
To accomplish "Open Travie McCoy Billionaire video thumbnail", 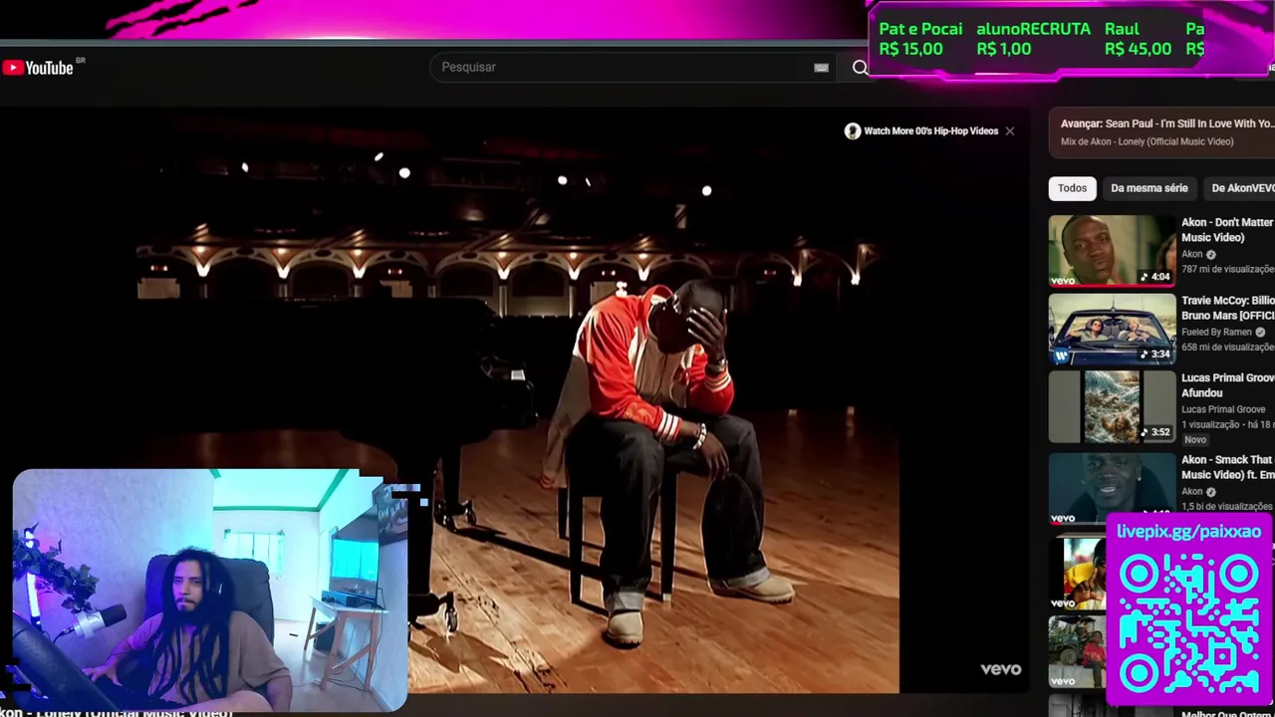I will (x=1112, y=329).
